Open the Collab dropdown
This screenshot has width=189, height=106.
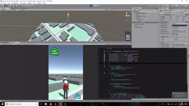click(x=152, y=6)
